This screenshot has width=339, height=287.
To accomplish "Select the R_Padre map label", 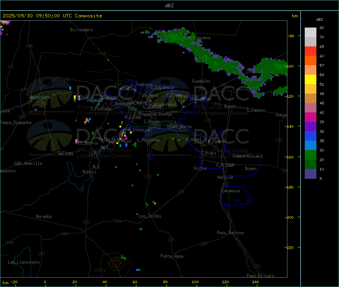I will tap(216, 141).
